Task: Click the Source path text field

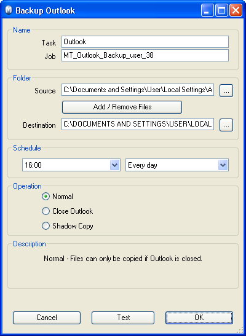Action: point(138,90)
